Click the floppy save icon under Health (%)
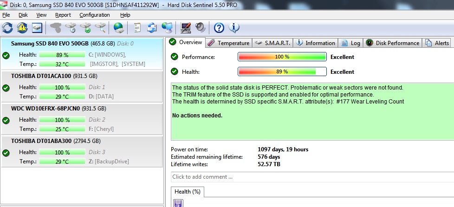 coord(178,203)
